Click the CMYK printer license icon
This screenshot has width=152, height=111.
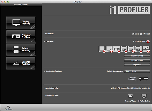131,49
